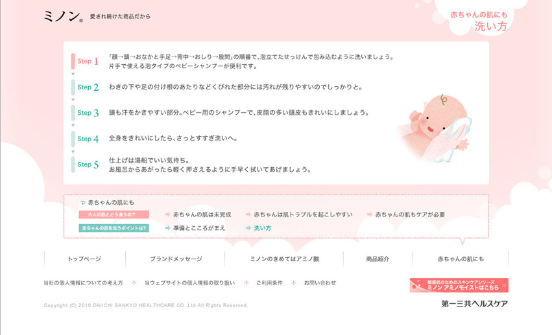The width and height of the screenshot is (552, 335).
Task: Click the baby illustration image
Action: coord(435,128)
